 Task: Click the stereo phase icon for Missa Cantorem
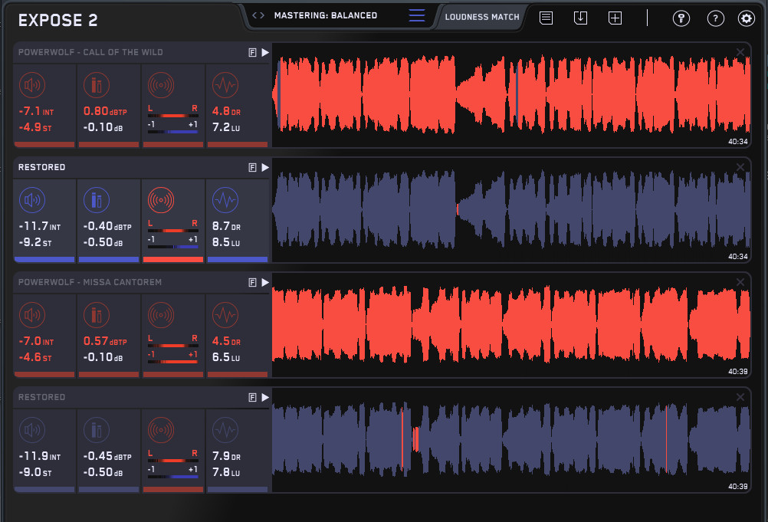[161, 315]
